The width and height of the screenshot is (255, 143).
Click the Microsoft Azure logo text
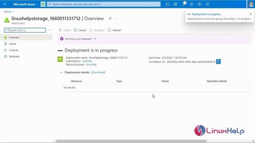24,4
